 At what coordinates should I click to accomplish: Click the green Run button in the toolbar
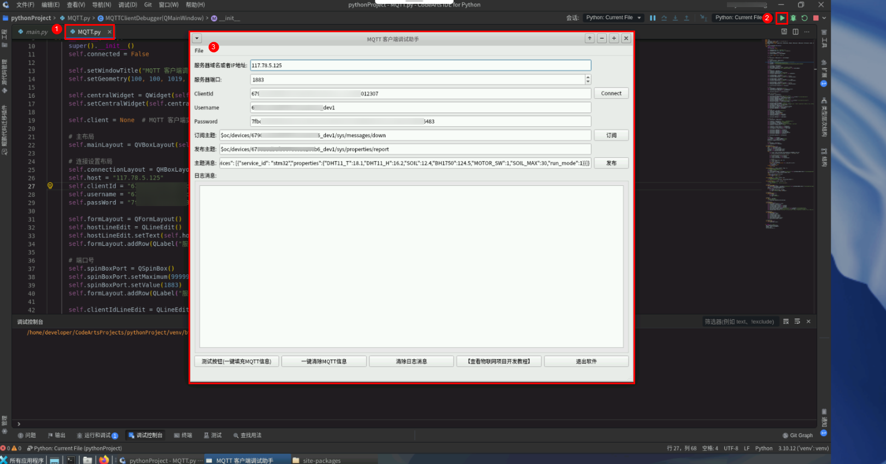click(x=782, y=18)
